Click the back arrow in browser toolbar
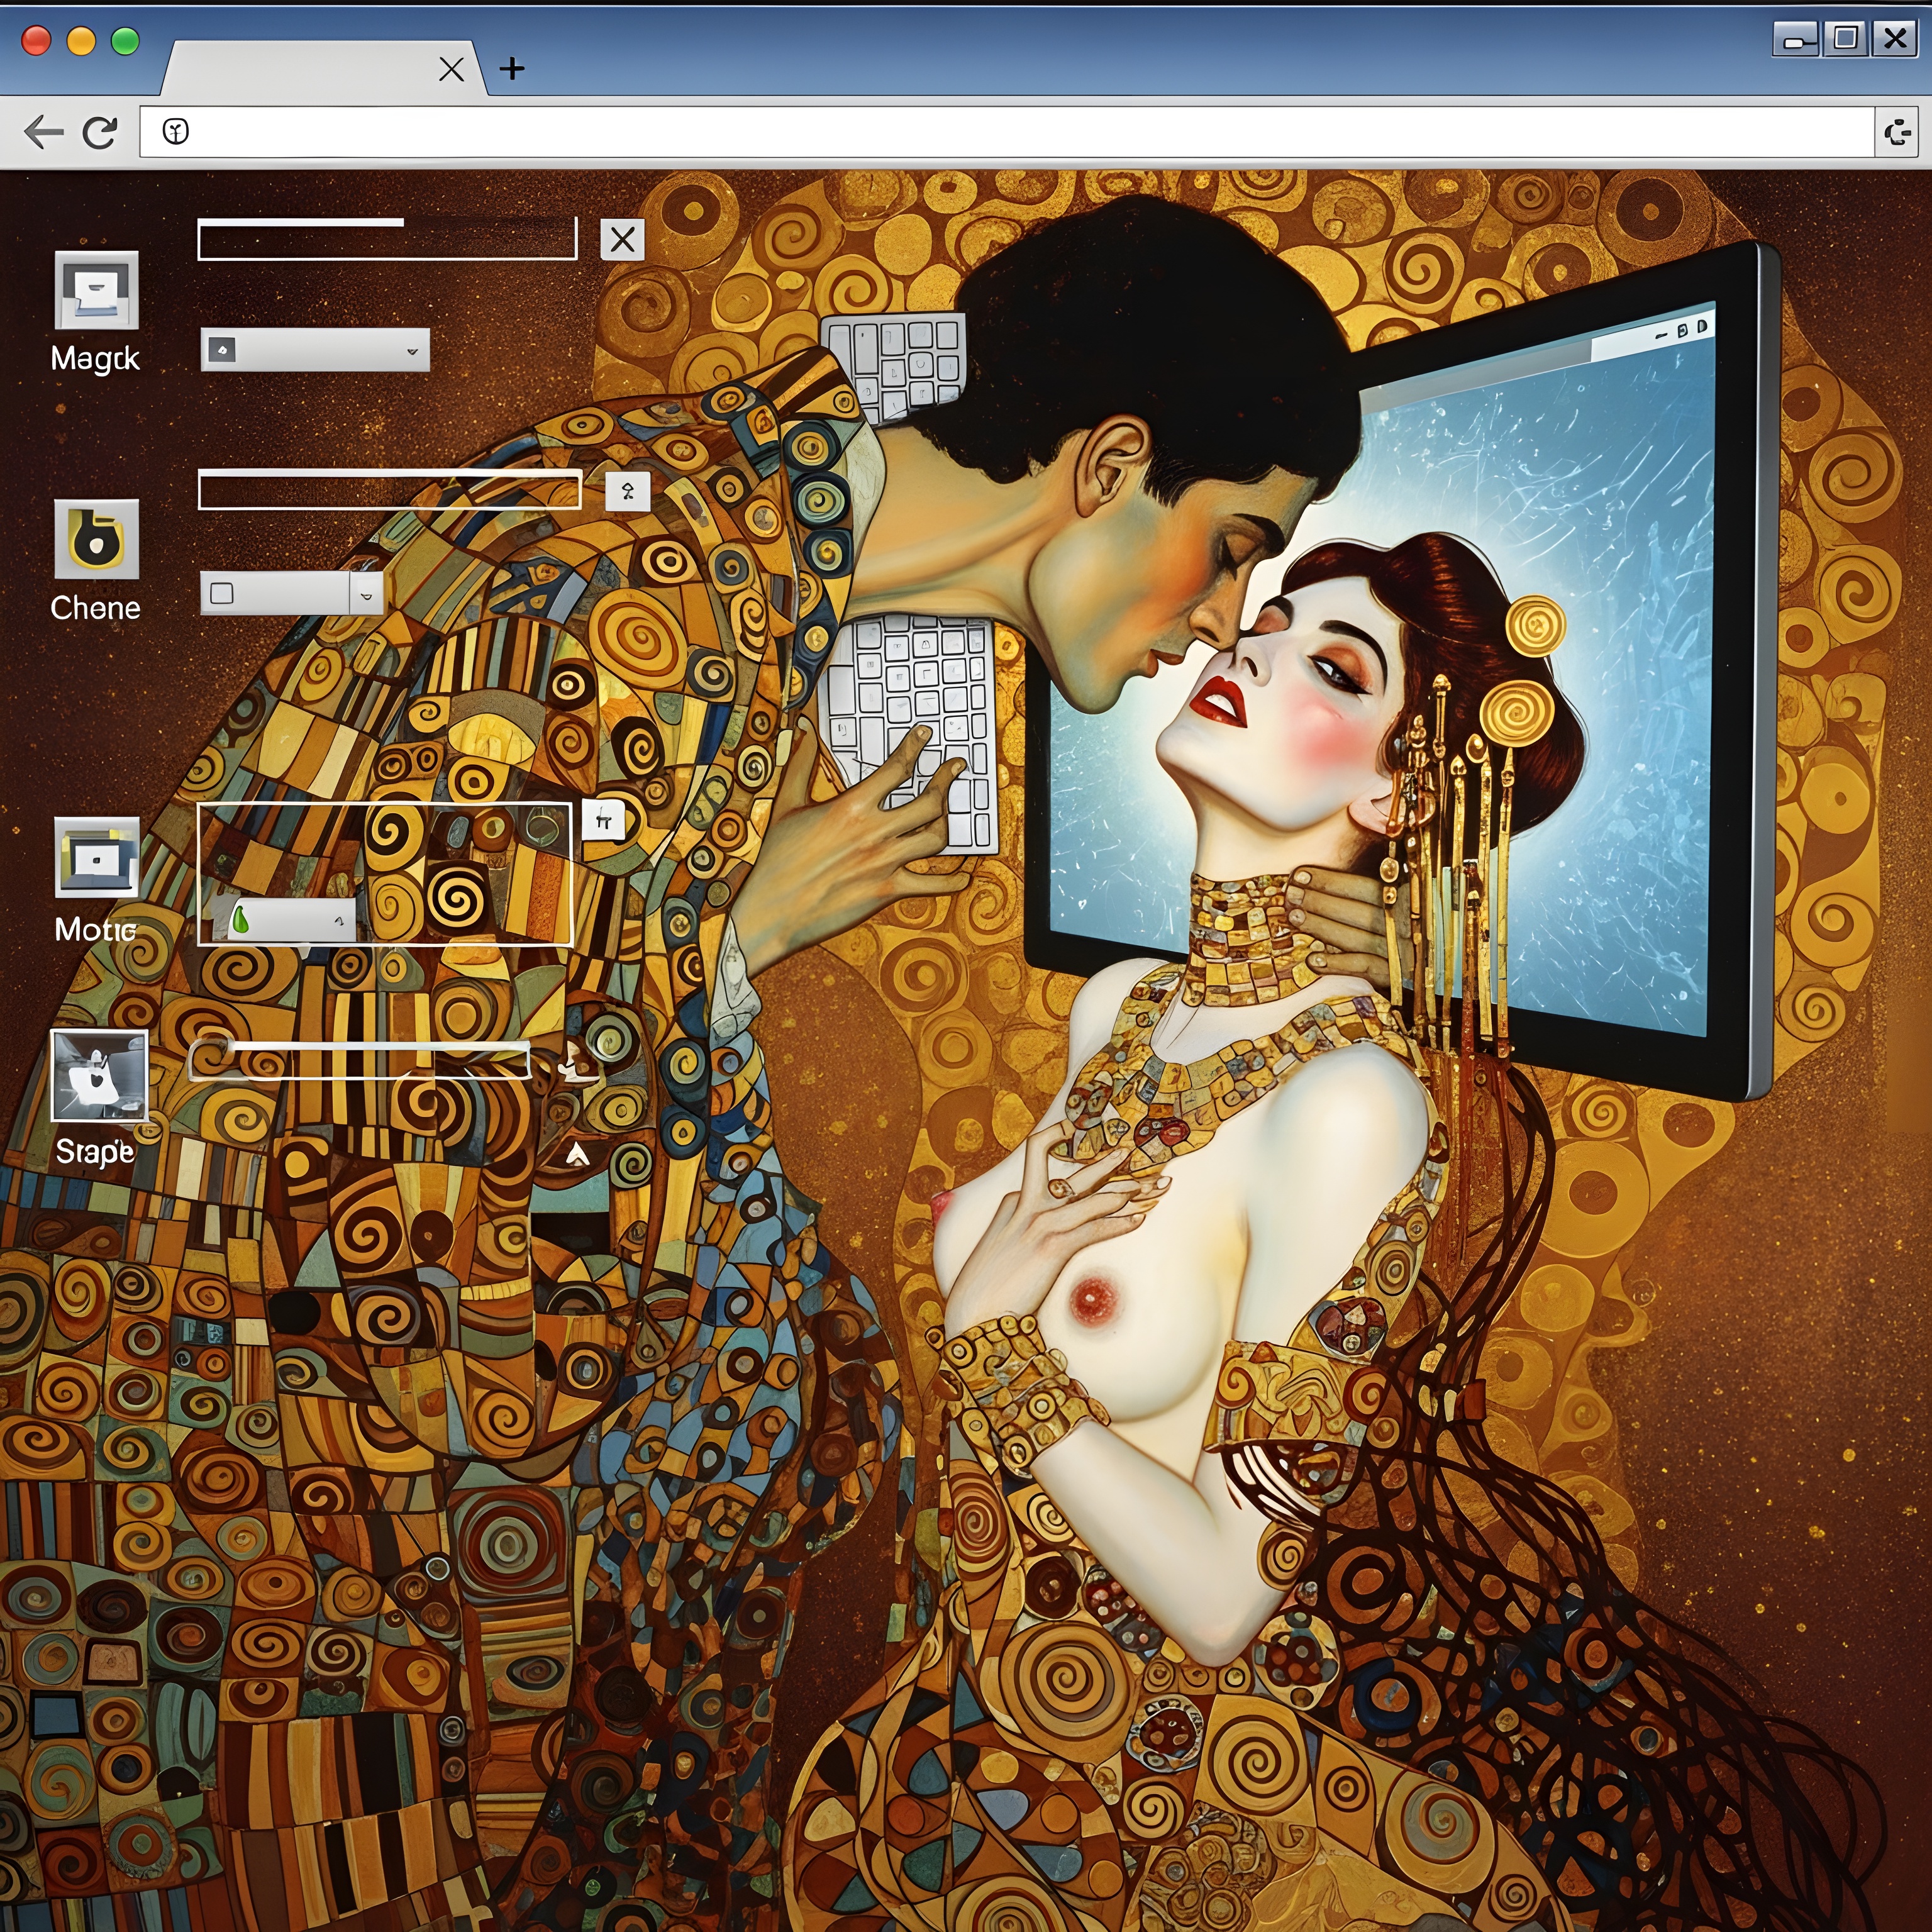Screen dimensions: 1932x1932 click(43, 132)
